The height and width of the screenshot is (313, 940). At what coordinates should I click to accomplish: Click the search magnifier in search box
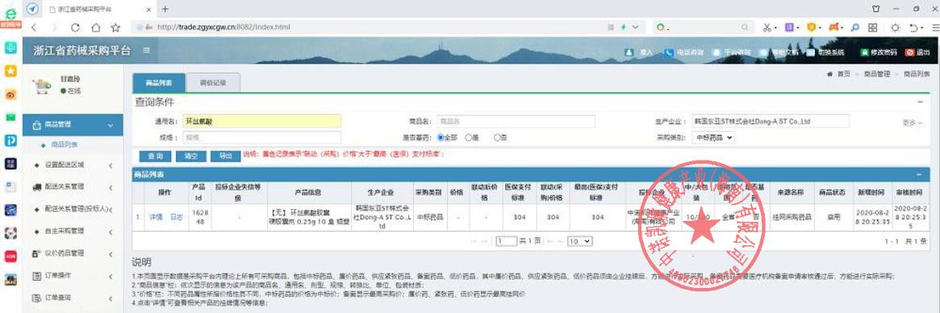745,27
